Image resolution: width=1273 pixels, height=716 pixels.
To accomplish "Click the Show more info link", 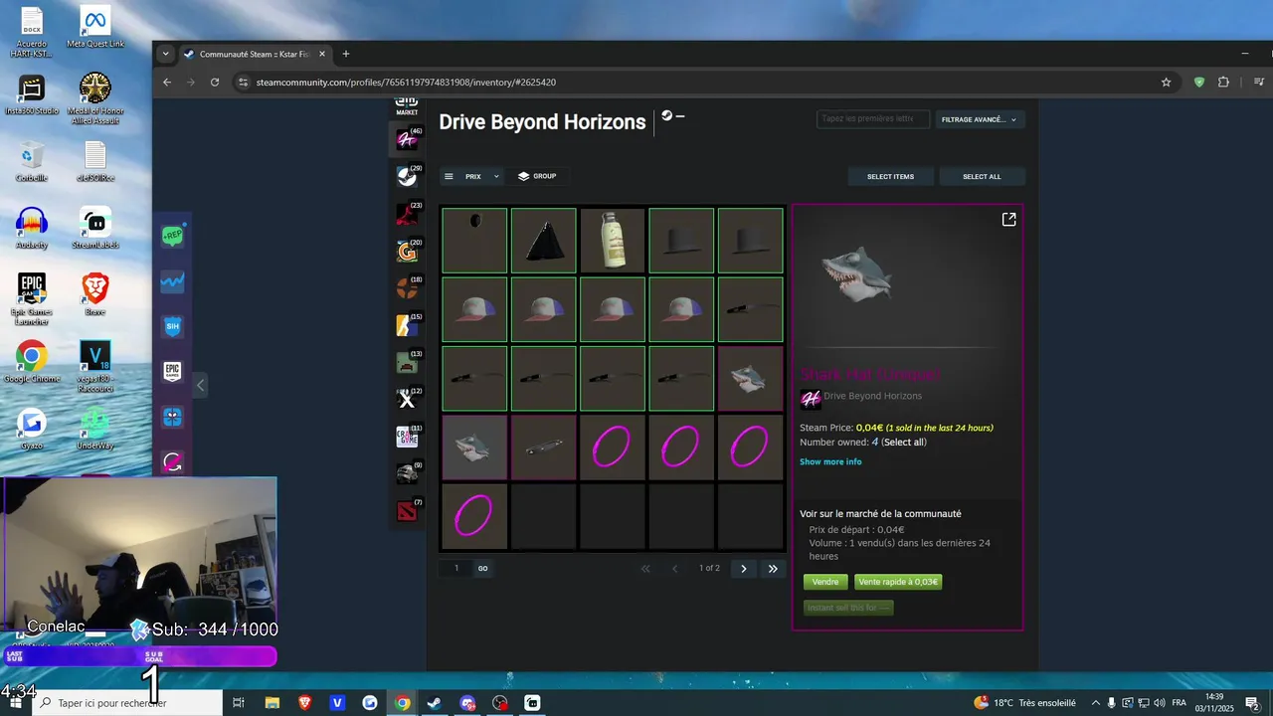I will click(x=830, y=461).
